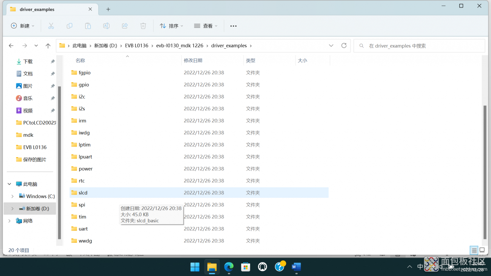Refresh the driver_examples folder view
This screenshot has width=491, height=276.
click(344, 46)
